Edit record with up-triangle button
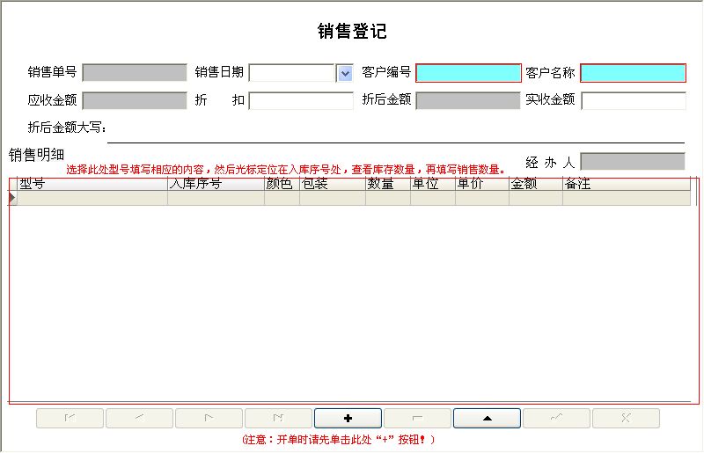The width and height of the screenshot is (704, 453). [x=488, y=418]
